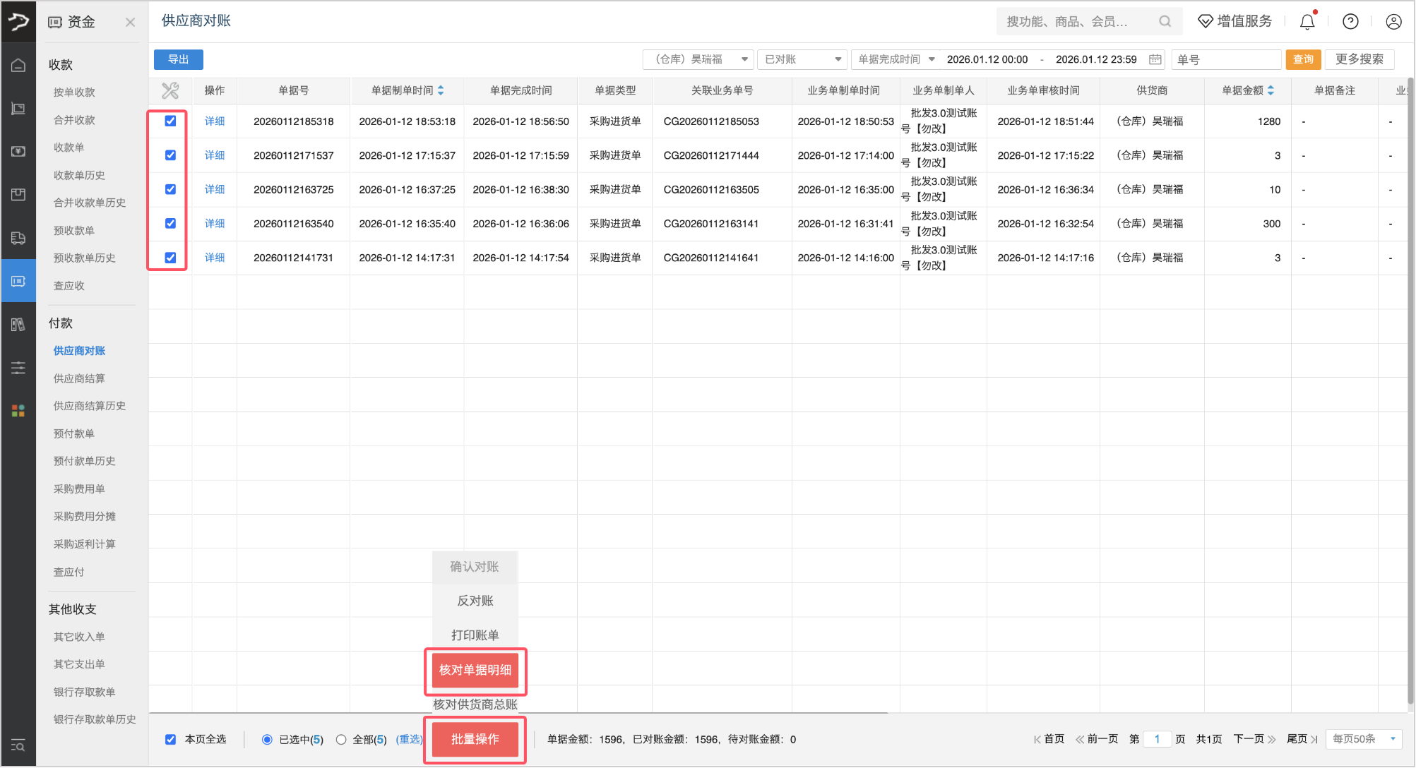Click the search magnifier icon
Image resolution: width=1416 pixels, height=768 pixels.
1165,22
